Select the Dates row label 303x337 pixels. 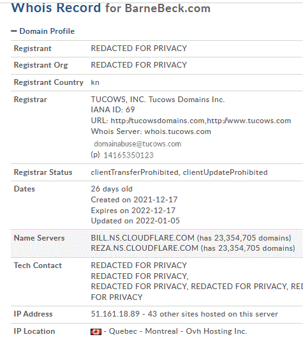tap(24, 189)
